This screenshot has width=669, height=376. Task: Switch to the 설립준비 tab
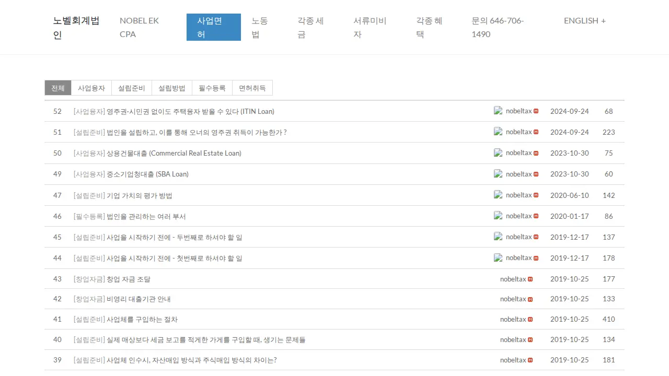(x=132, y=88)
